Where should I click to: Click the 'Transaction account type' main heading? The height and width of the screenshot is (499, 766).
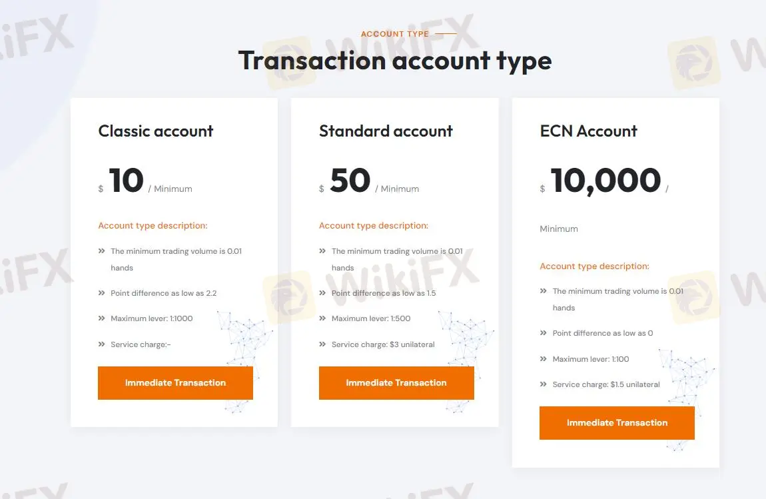395,61
